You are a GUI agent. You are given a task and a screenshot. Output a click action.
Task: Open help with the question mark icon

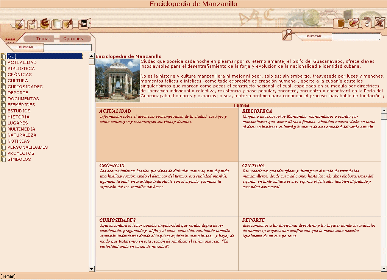coord(366,24)
